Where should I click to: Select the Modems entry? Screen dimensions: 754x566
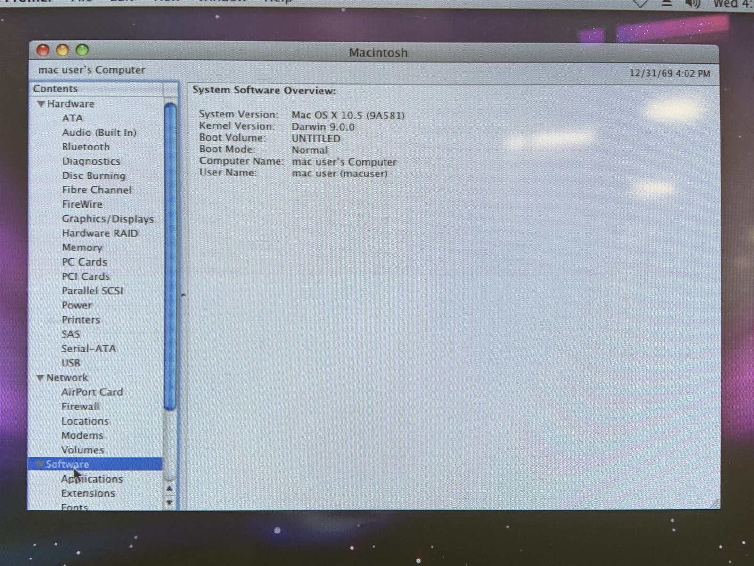(x=82, y=435)
